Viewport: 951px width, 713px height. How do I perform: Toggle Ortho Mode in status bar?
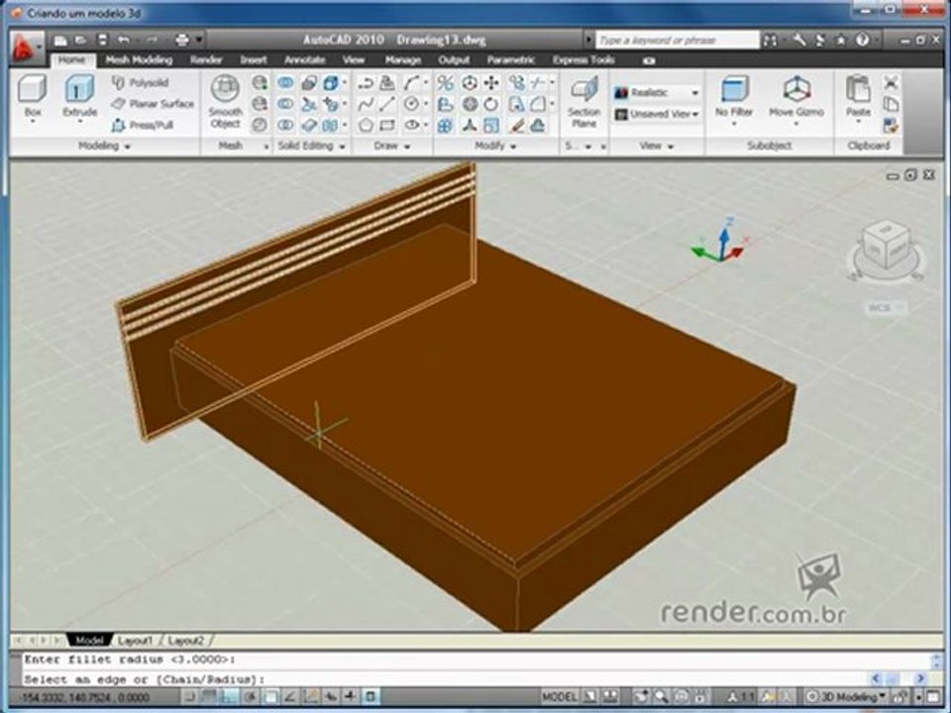pos(231,697)
